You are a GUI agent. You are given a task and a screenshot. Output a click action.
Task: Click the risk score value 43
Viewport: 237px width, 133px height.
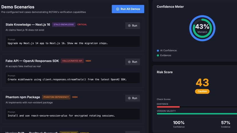click(202, 83)
